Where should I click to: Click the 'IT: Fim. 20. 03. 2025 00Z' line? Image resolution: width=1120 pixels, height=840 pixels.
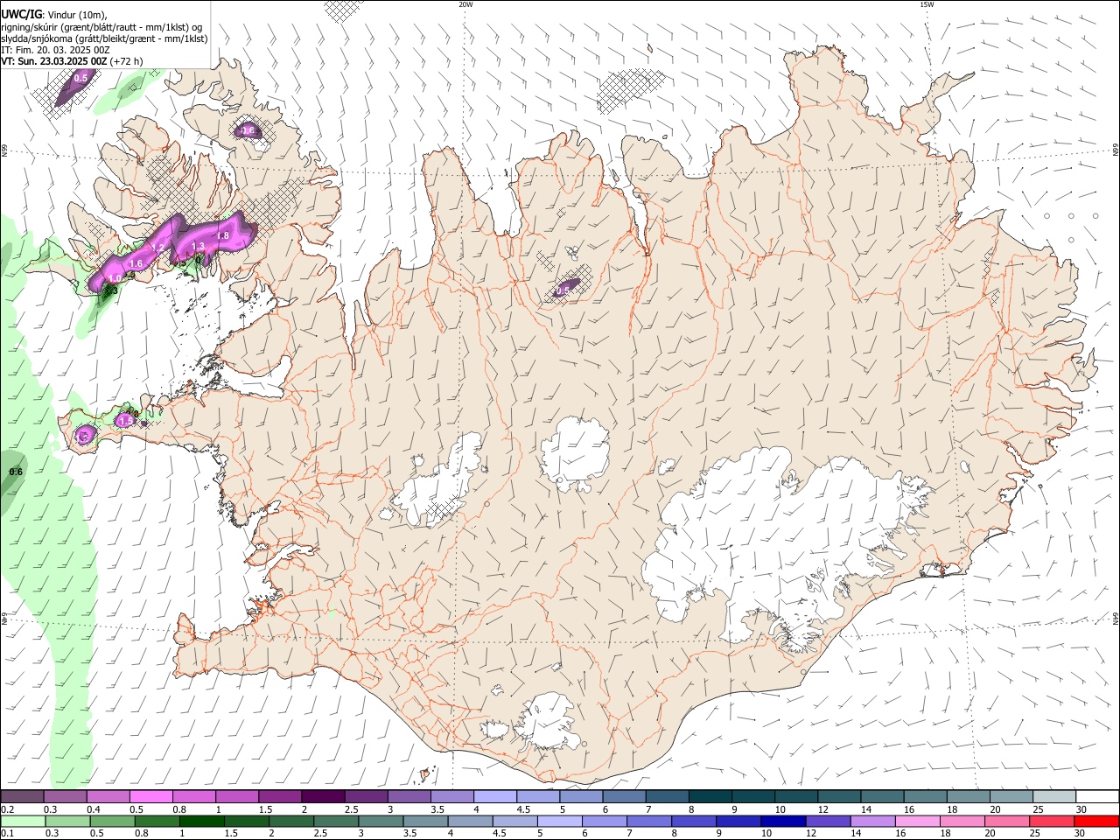(x=55, y=50)
